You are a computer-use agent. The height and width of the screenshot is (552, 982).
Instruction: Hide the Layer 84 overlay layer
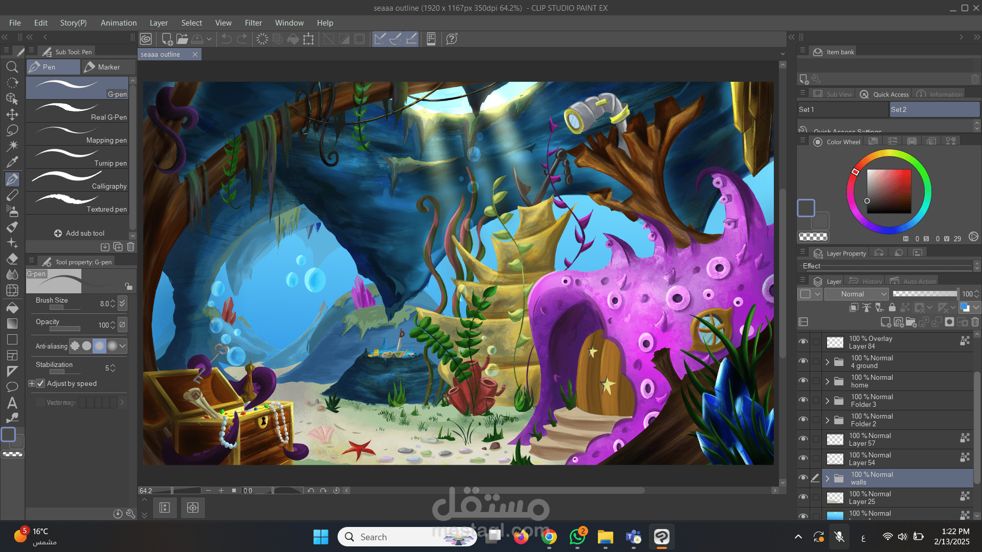[x=804, y=342]
